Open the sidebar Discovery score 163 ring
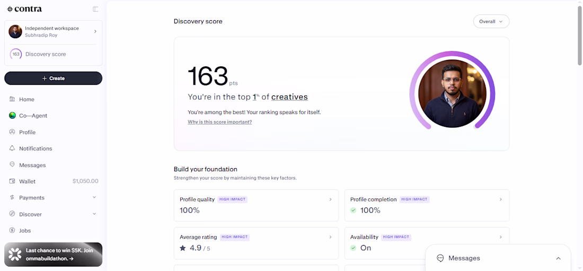 16,54
